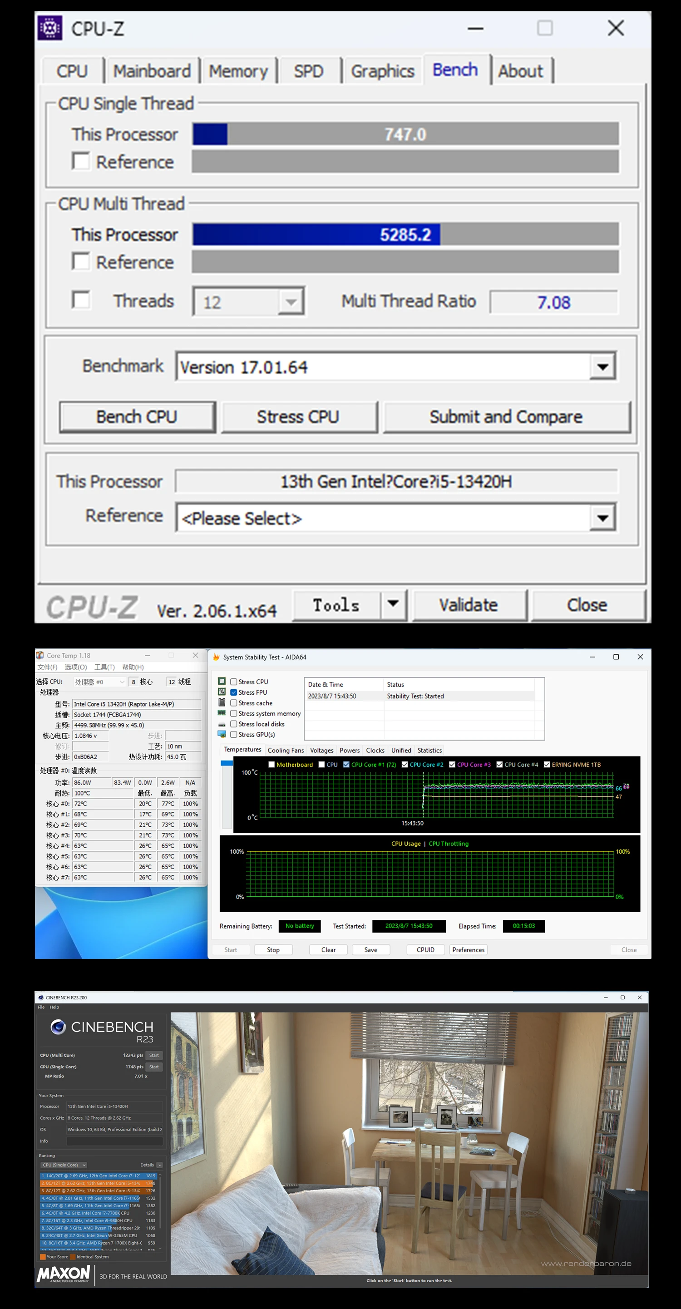Enable the Stress cache checkbox
This screenshot has width=681, height=1309.
[234, 703]
